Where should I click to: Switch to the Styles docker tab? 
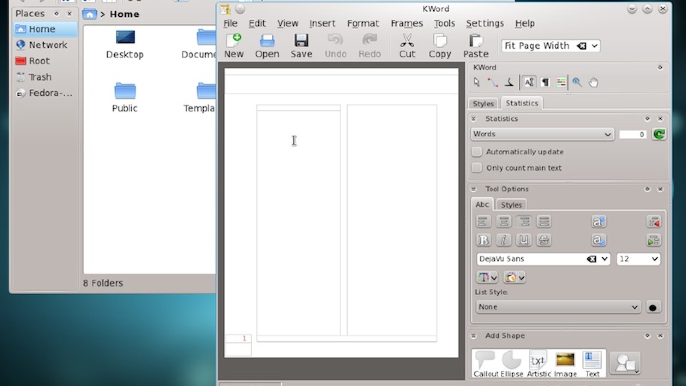(483, 104)
